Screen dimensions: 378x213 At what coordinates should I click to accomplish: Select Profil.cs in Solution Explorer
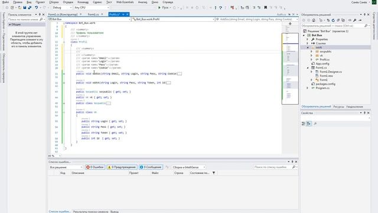[x=324, y=60]
